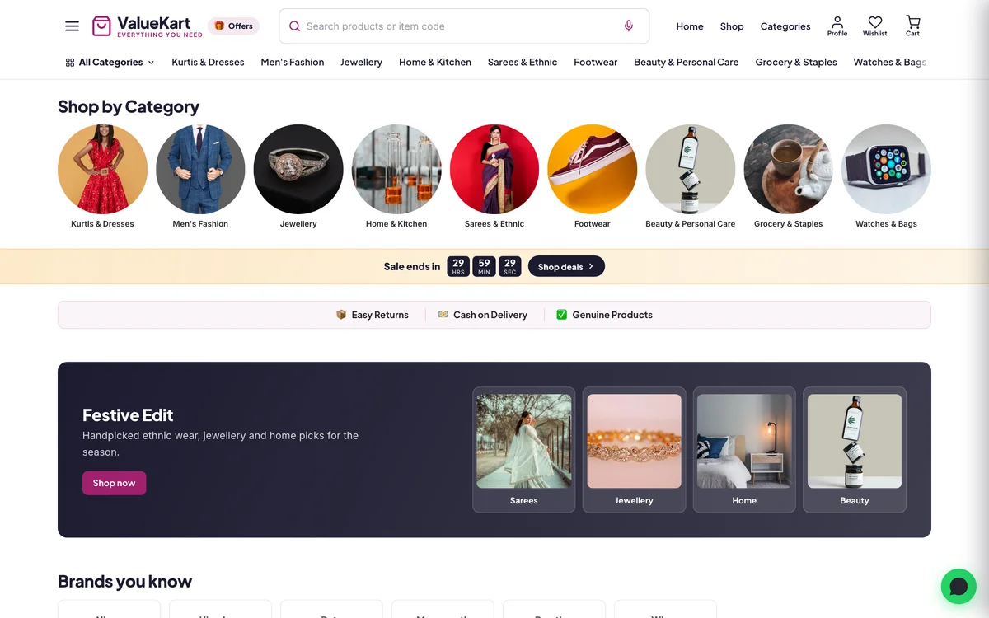Open the Offers badge
989x618 pixels.
(x=233, y=26)
